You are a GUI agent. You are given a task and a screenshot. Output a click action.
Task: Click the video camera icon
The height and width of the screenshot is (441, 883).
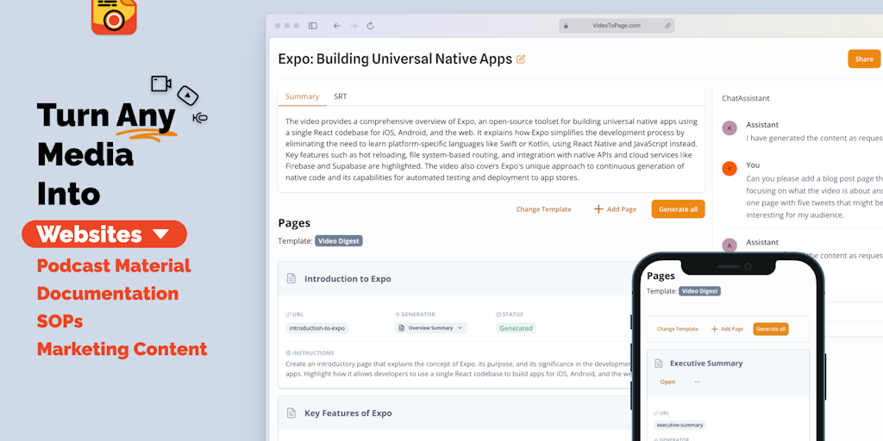pyautogui.click(x=161, y=84)
